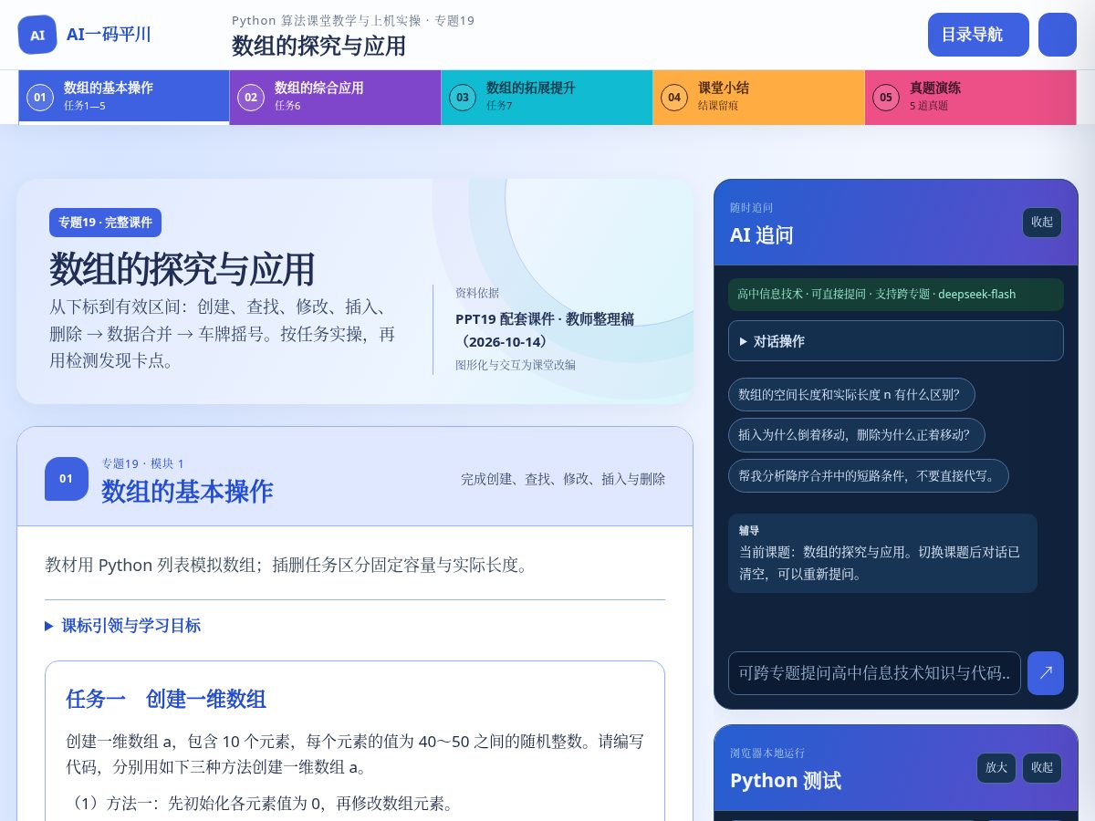The height and width of the screenshot is (821, 1095).
Task: Click the deepseek-flash model info banner
Action: 896,294
